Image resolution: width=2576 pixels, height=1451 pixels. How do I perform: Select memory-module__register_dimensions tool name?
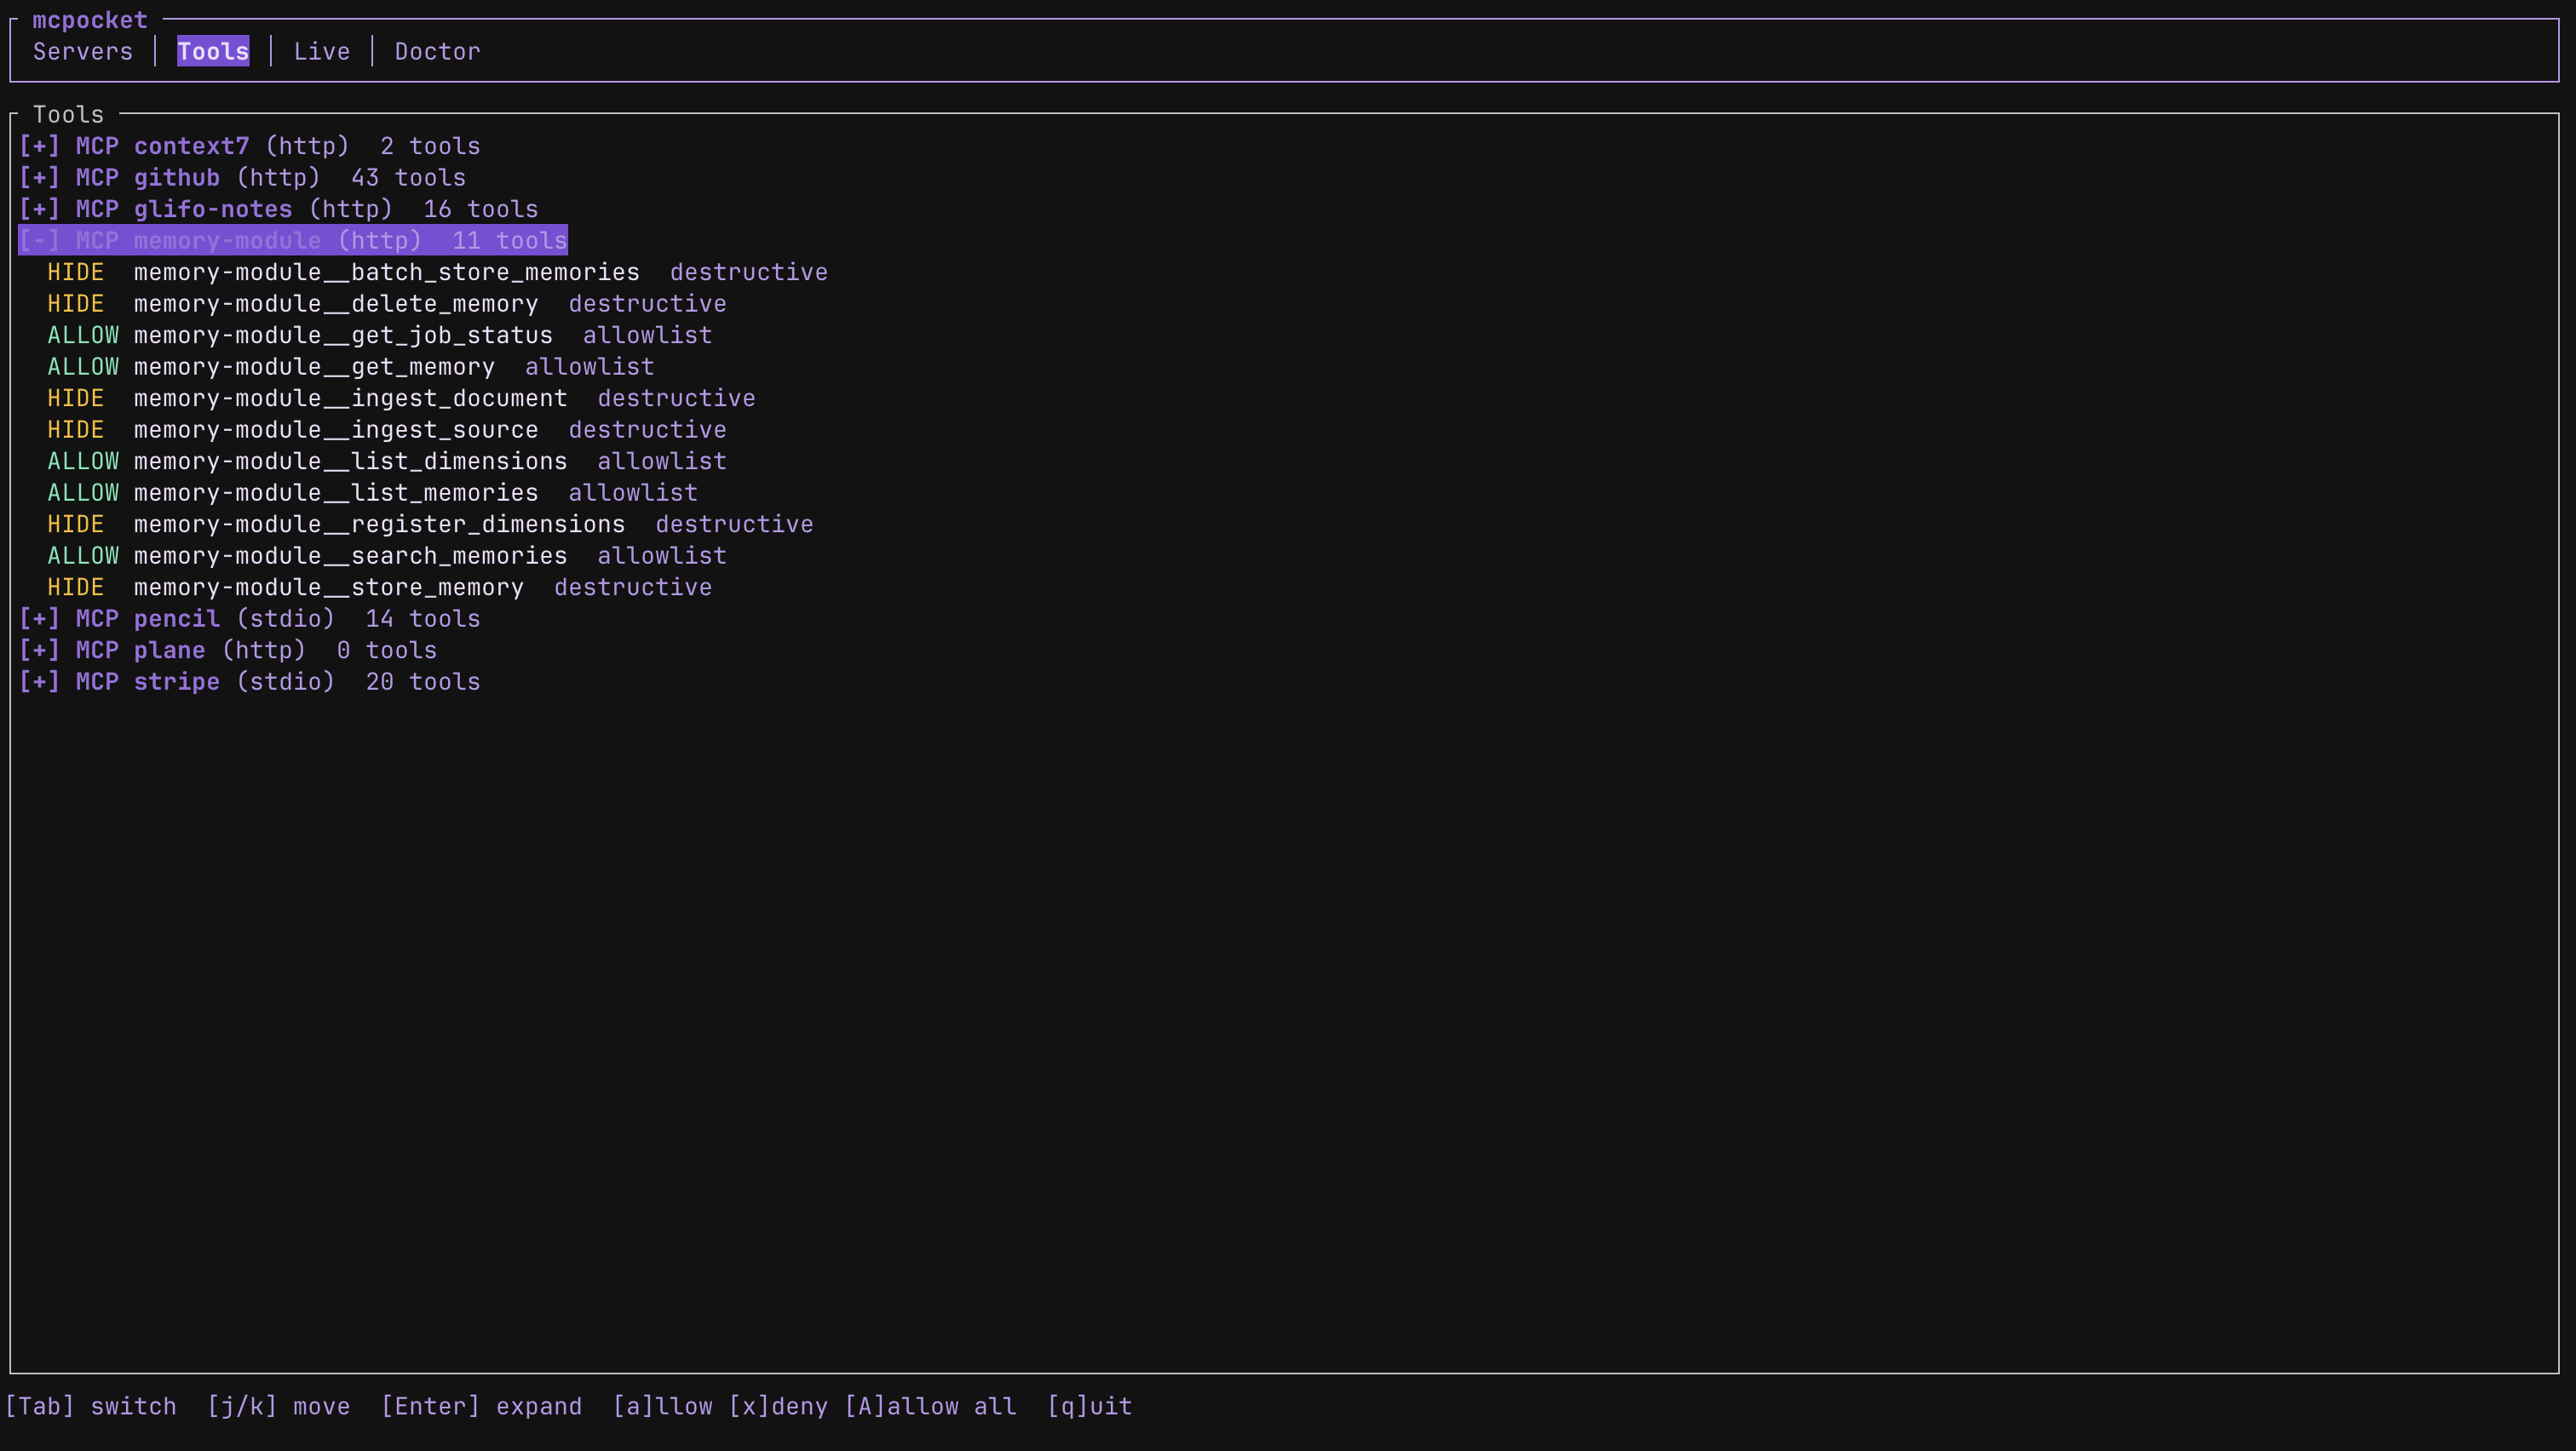pyautogui.click(x=380, y=524)
